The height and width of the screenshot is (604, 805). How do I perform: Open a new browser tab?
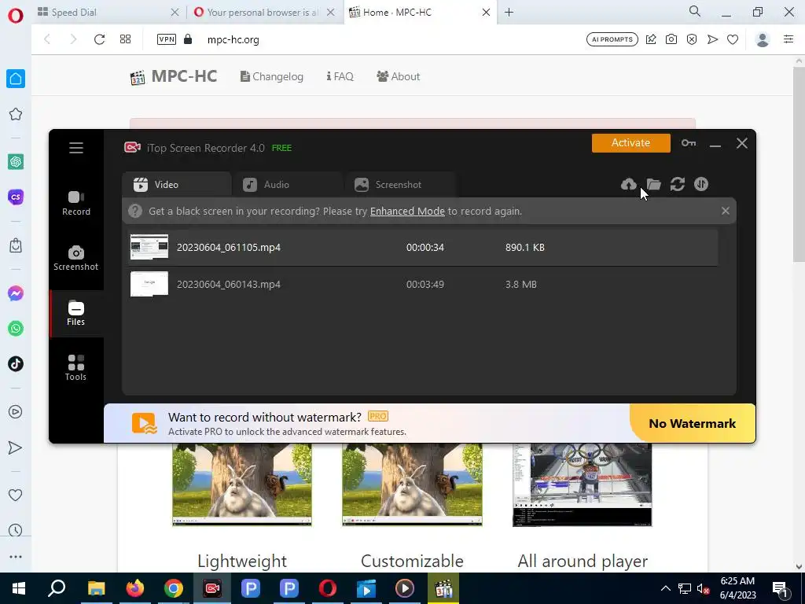pyautogui.click(x=509, y=13)
